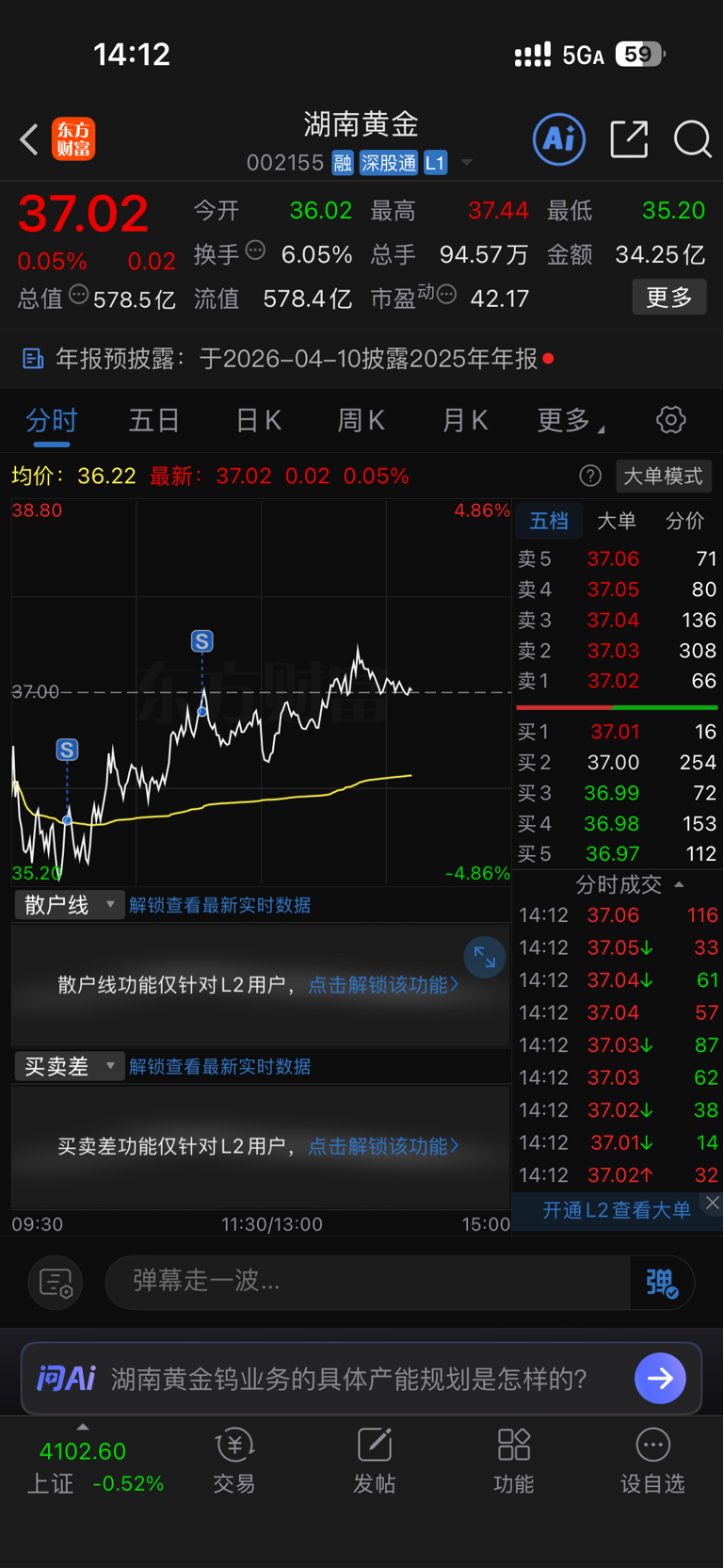
Task: Tap the expand fullscreen chart icon
Action: pyautogui.click(x=485, y=958)
